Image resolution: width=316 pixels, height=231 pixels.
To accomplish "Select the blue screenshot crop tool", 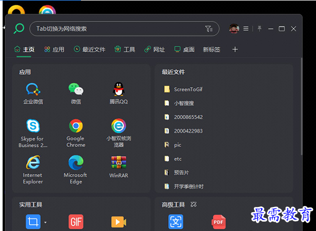I will click(33, 222).
